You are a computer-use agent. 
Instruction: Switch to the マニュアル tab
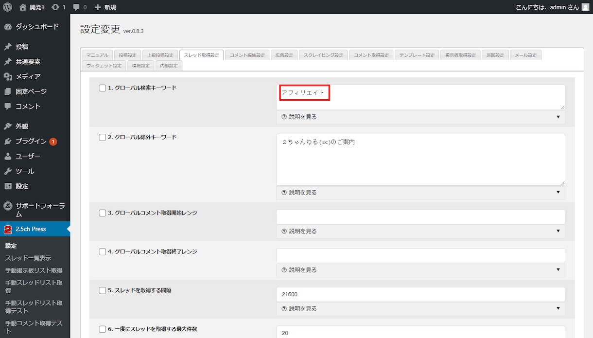click(x=97, y=55)
